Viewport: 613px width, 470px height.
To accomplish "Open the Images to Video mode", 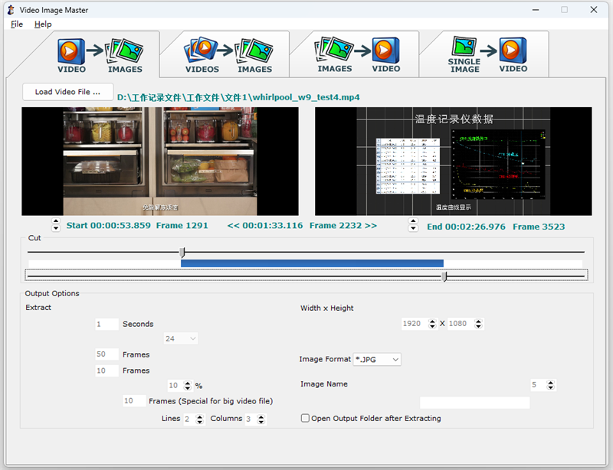I will [359, 54].
